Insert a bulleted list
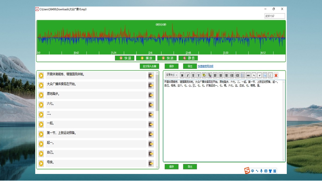322x181 pixels. pyautogui.click(x=243, y=75)
